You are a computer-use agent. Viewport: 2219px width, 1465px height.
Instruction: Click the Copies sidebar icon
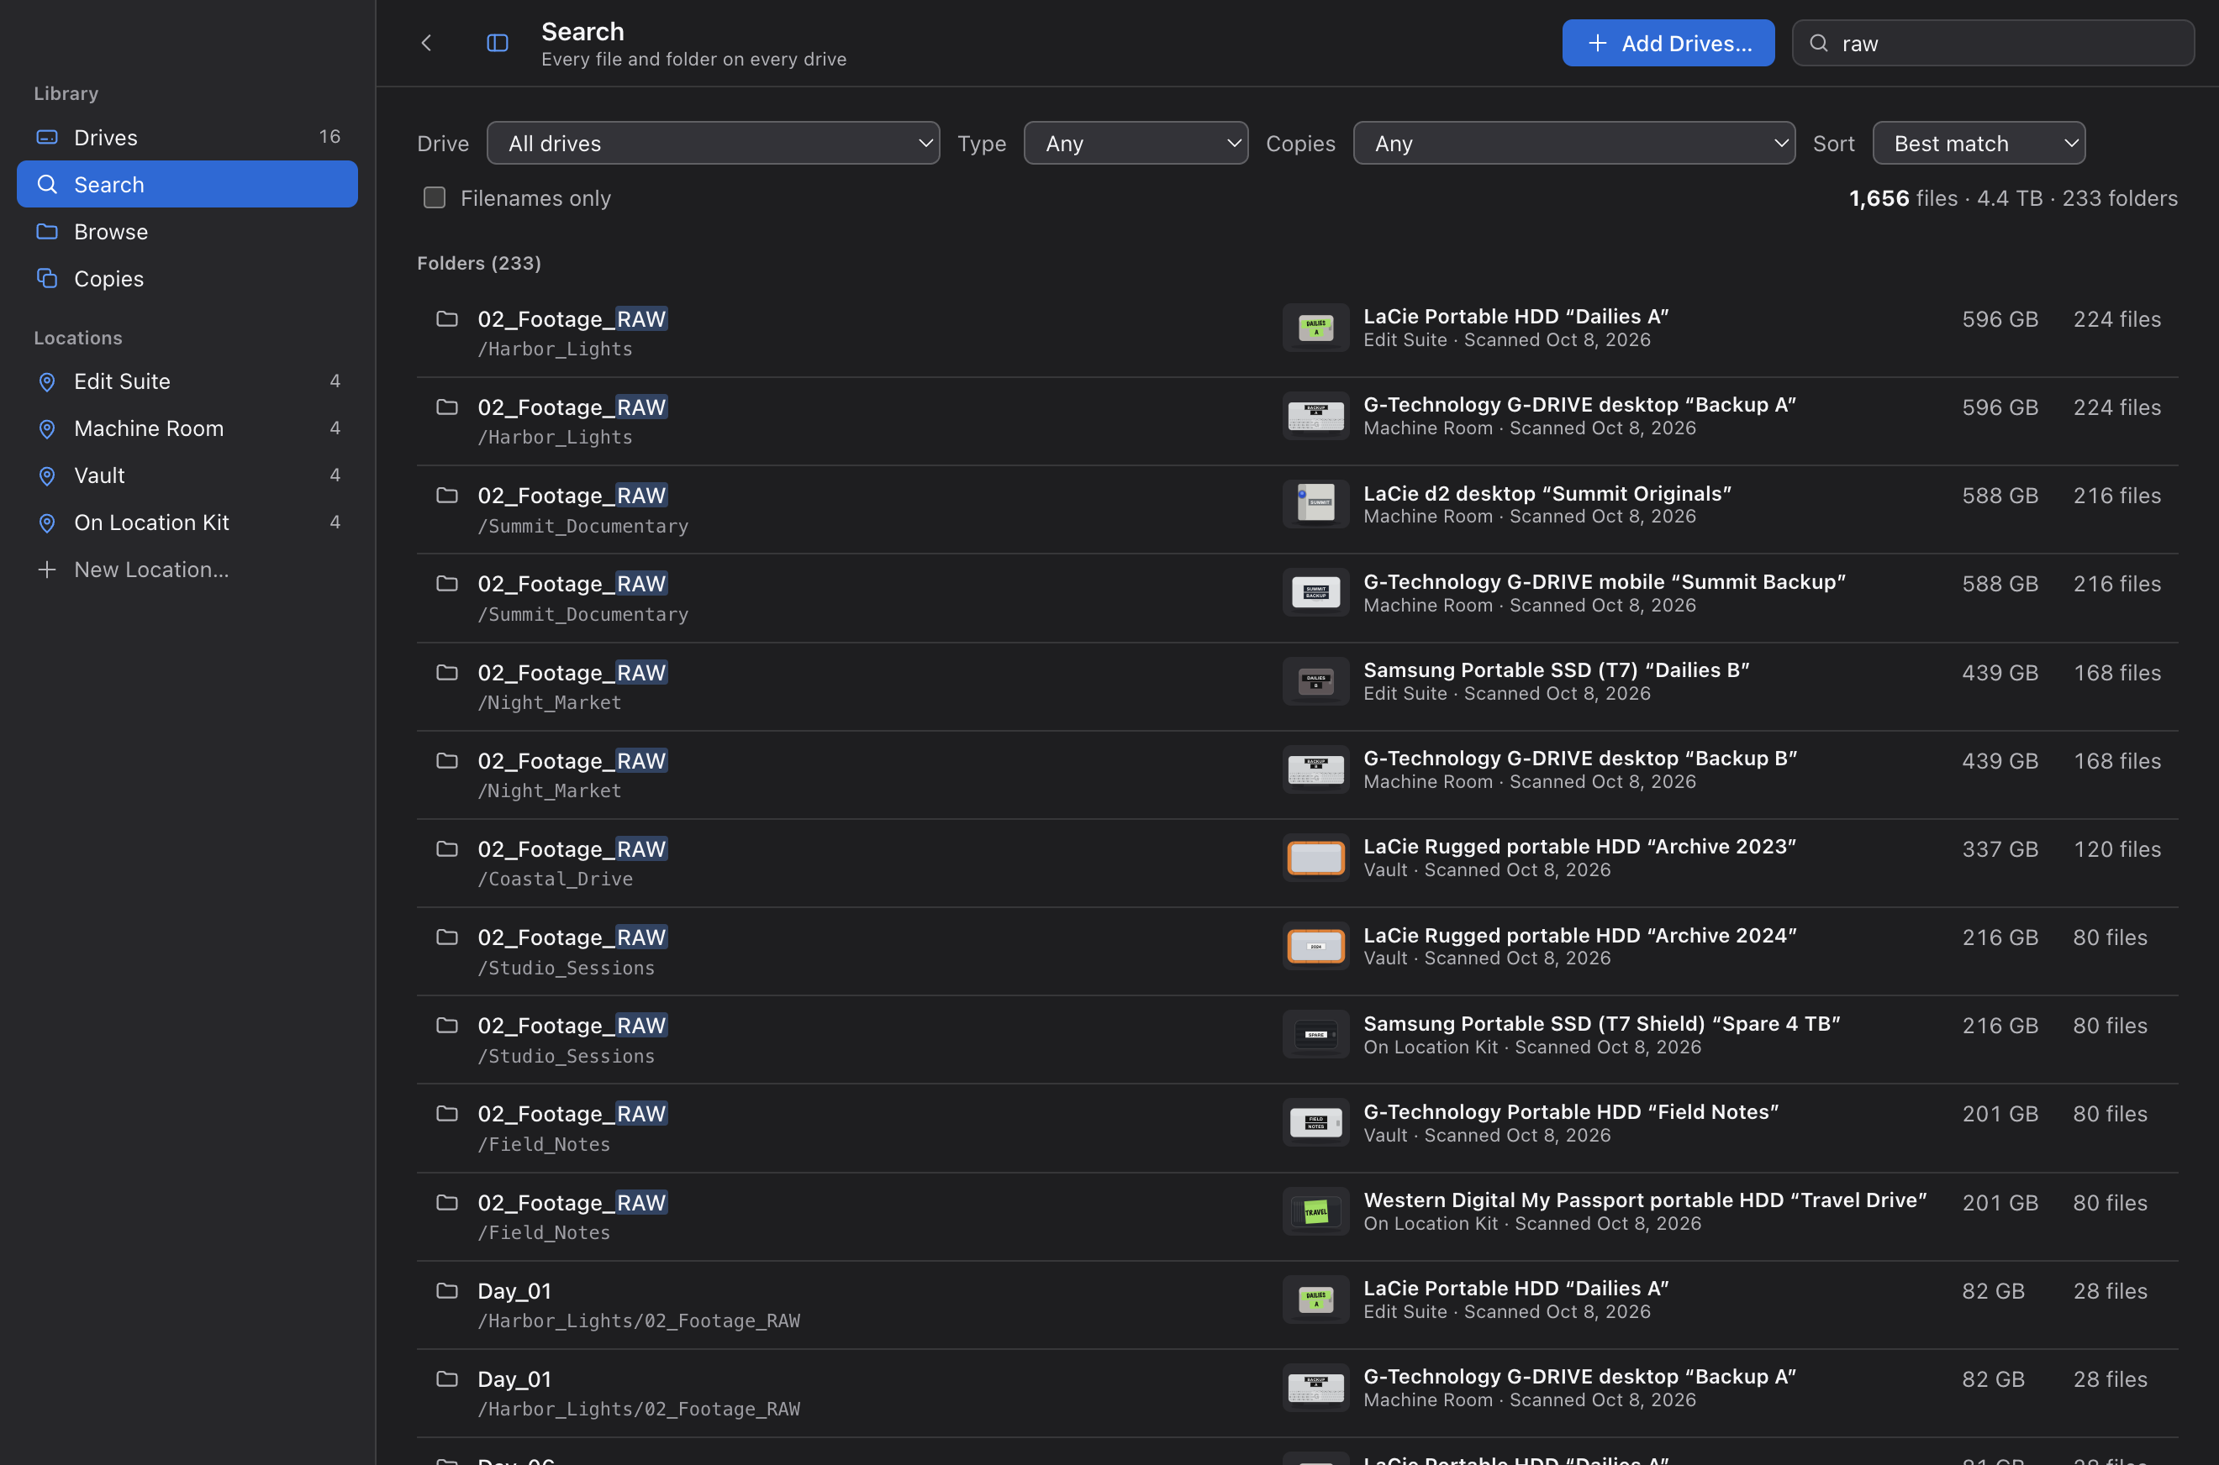(x=47, y=278)
